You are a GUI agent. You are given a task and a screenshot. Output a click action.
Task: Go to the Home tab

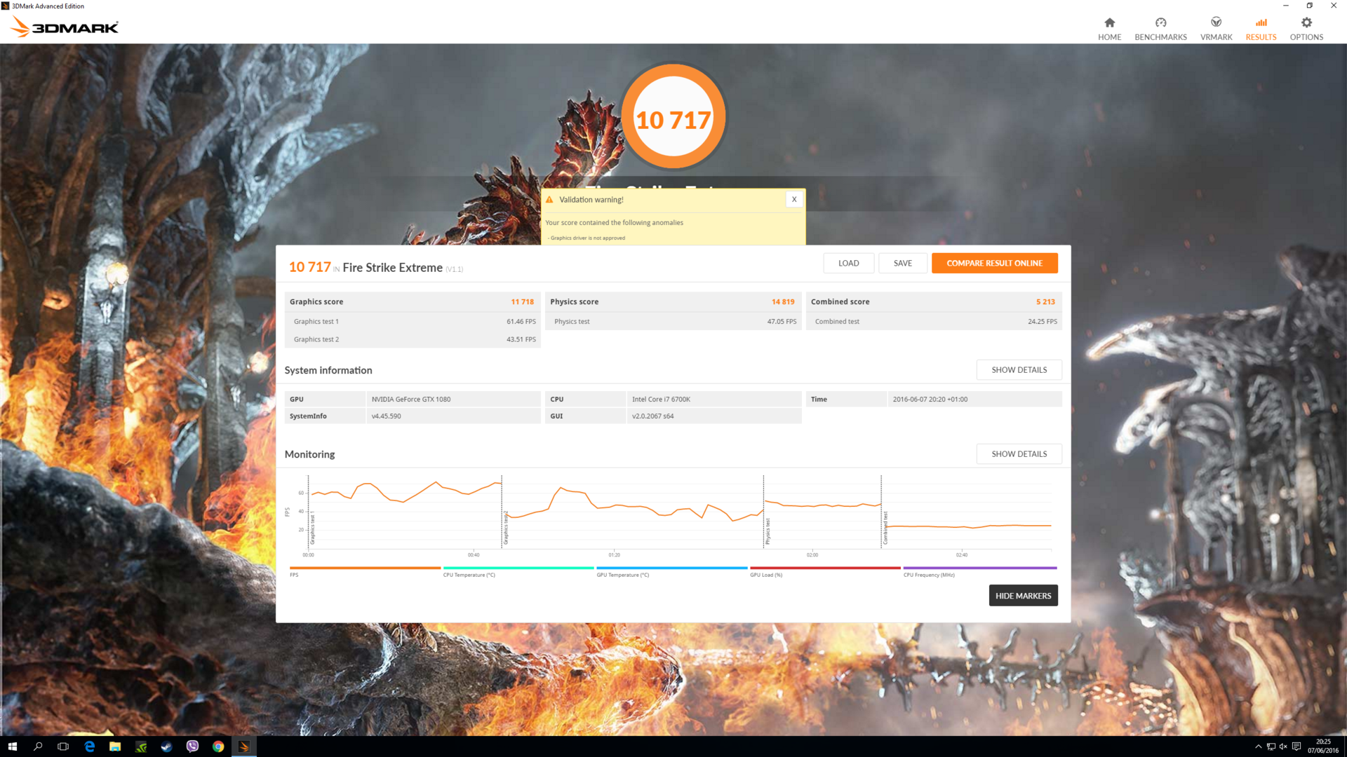[x=1109, y=29]
